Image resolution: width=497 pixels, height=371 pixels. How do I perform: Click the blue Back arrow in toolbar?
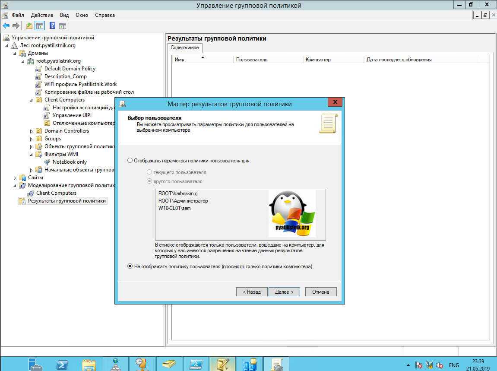6,26
